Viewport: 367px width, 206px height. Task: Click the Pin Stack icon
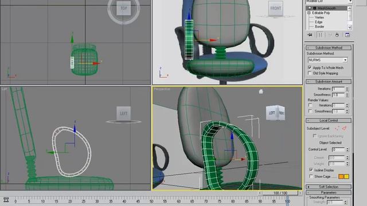[310, 35]
